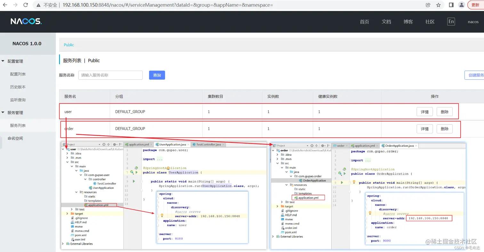Click the lightbulb next to user server-addr

[x=162, y=216]
